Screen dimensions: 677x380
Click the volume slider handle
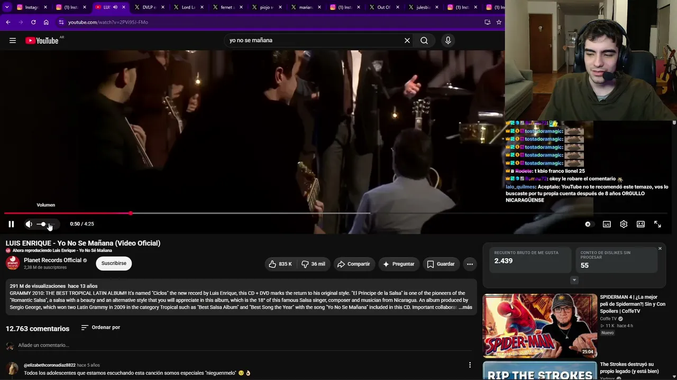click(x=43, y=224)
